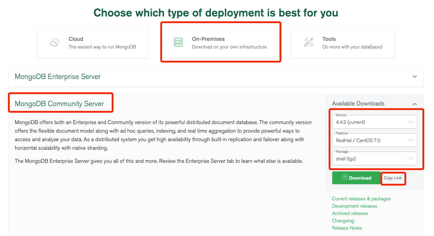Click the MongoDB Enterprise Server title text
Image resolution: width=434 pixels, height=236 pixels.
58,77
